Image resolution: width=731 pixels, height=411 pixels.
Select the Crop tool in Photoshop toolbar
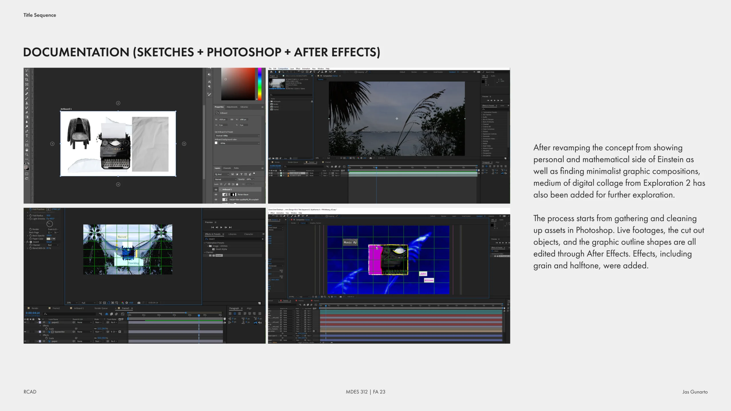click(x=27, y=80)
